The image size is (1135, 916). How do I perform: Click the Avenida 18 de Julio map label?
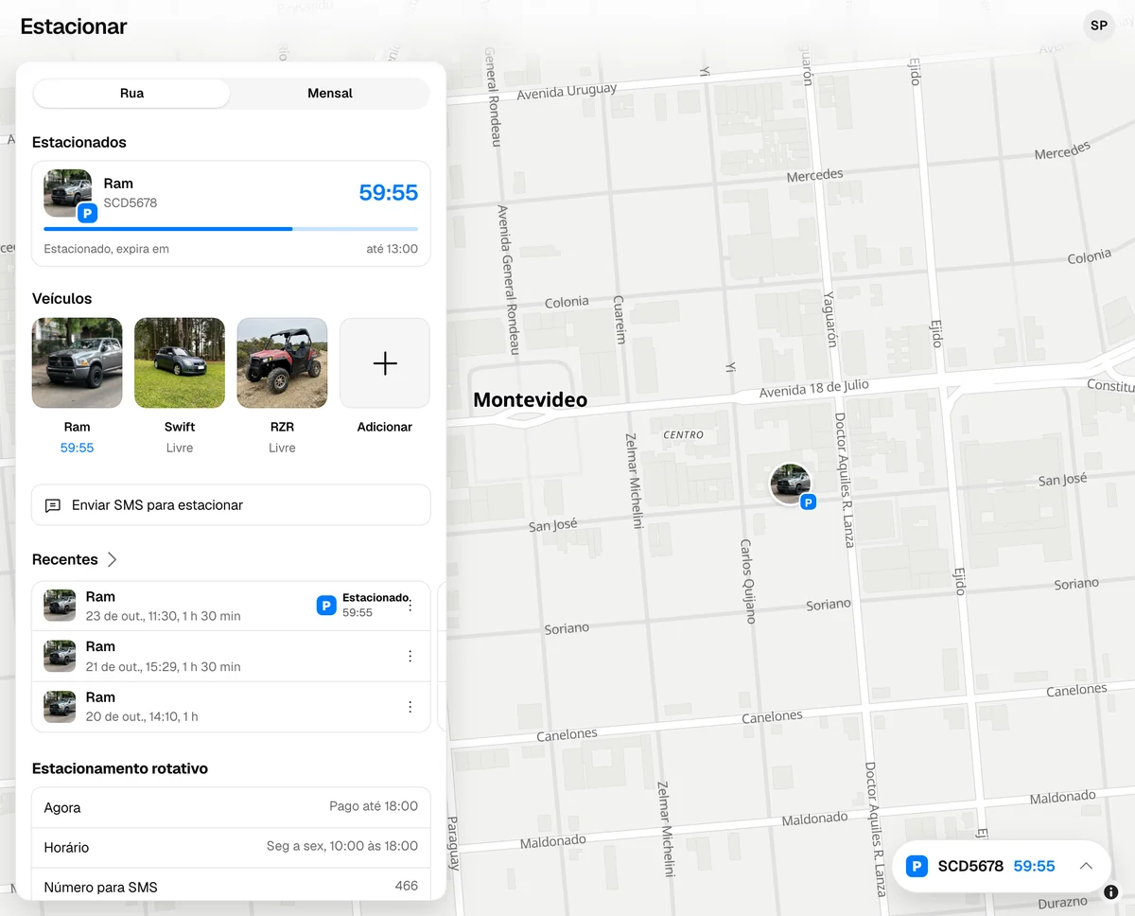click(x=814, y=389)
